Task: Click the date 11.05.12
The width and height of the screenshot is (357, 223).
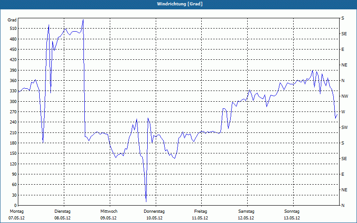Action: 200,218
